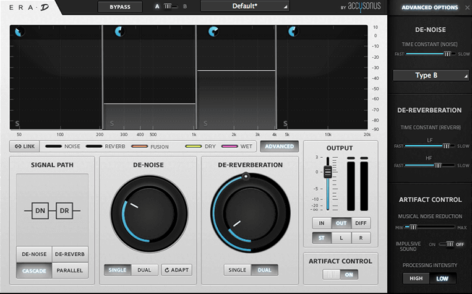
Task: Click the band divider handle at 1k
Action: pyautogui.click(x=196, y=77)
